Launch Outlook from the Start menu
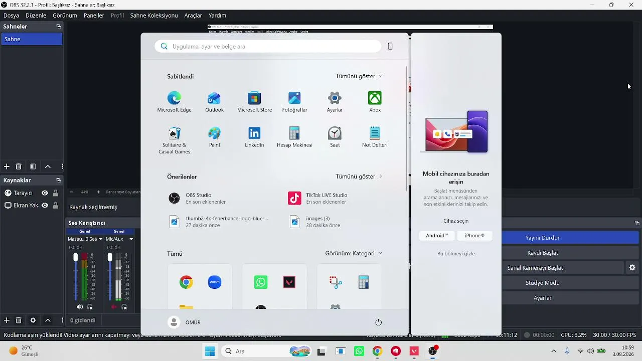642x361 pixels. (x=214, y=102)
